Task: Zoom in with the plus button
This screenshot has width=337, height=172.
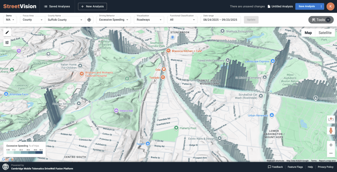Action: click(331, 145)
